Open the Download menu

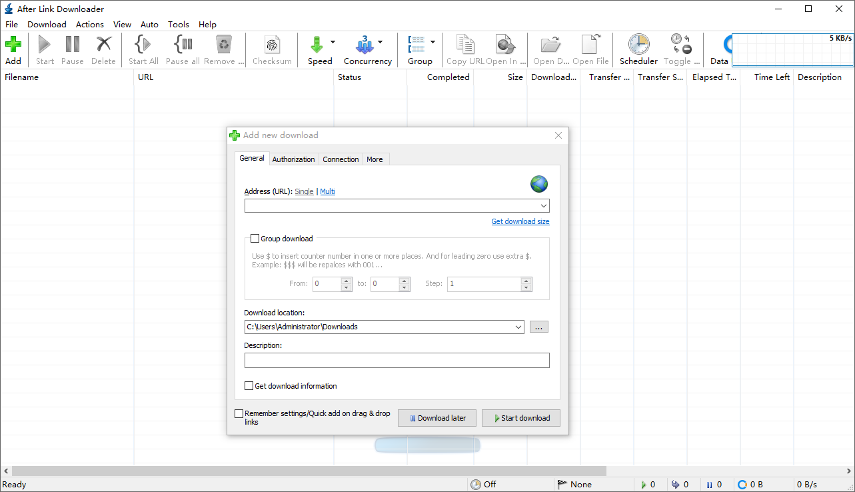(x=47, y=25)
